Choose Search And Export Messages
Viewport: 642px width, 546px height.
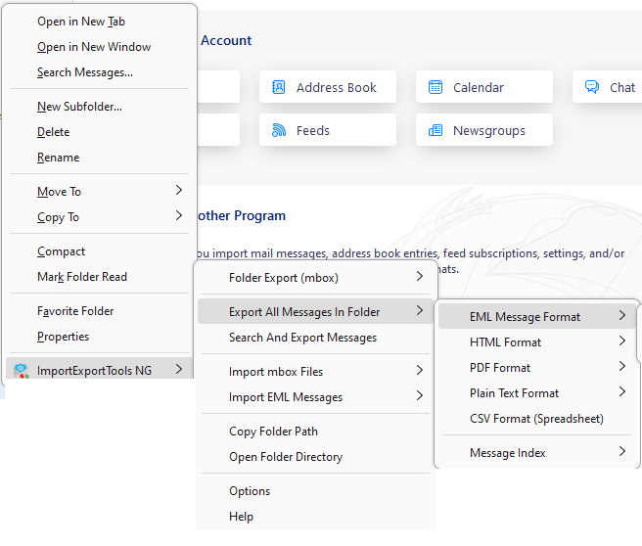click(x=315, y=338)
